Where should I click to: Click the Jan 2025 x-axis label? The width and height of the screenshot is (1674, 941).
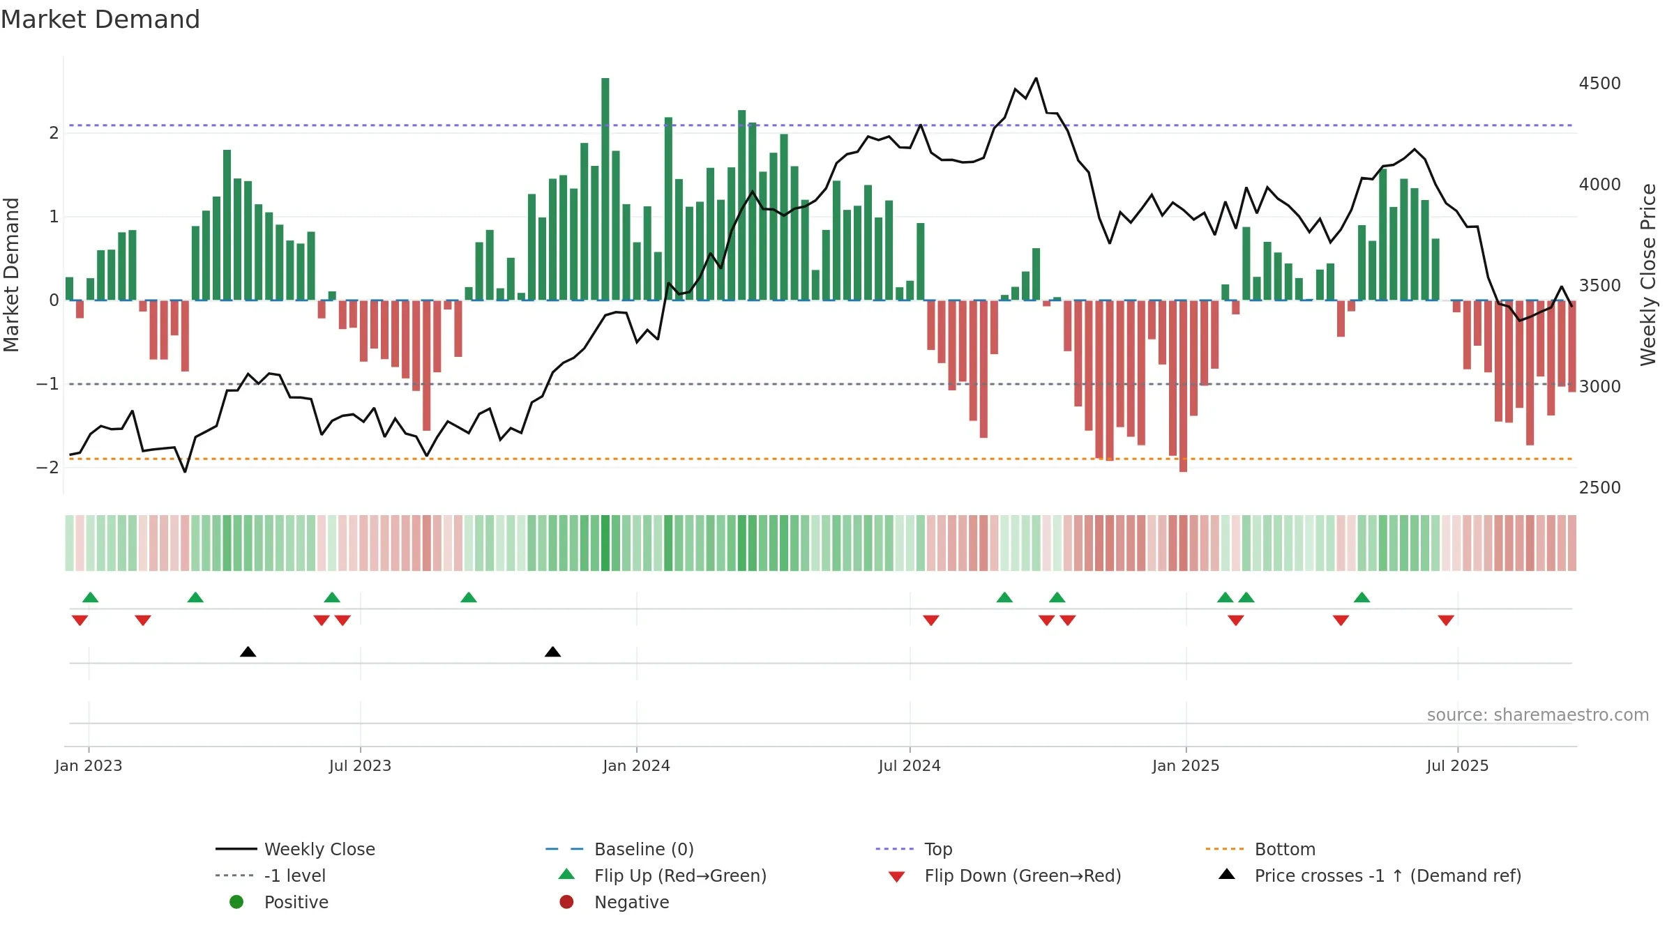click(x=1186, y=766)
